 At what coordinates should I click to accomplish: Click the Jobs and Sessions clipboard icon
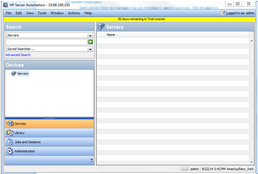click(x=10, y=142)
